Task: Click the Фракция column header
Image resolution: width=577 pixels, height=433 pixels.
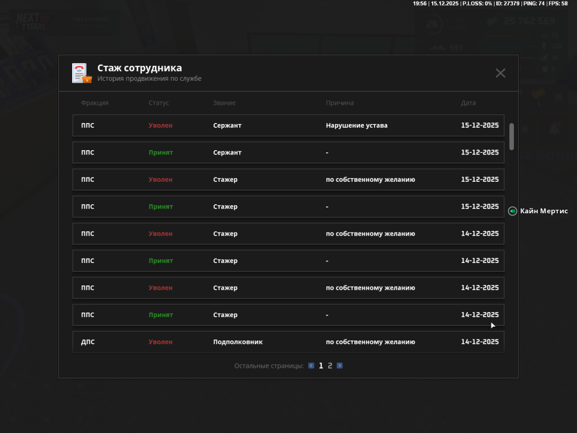Action: tap(95, 103)
